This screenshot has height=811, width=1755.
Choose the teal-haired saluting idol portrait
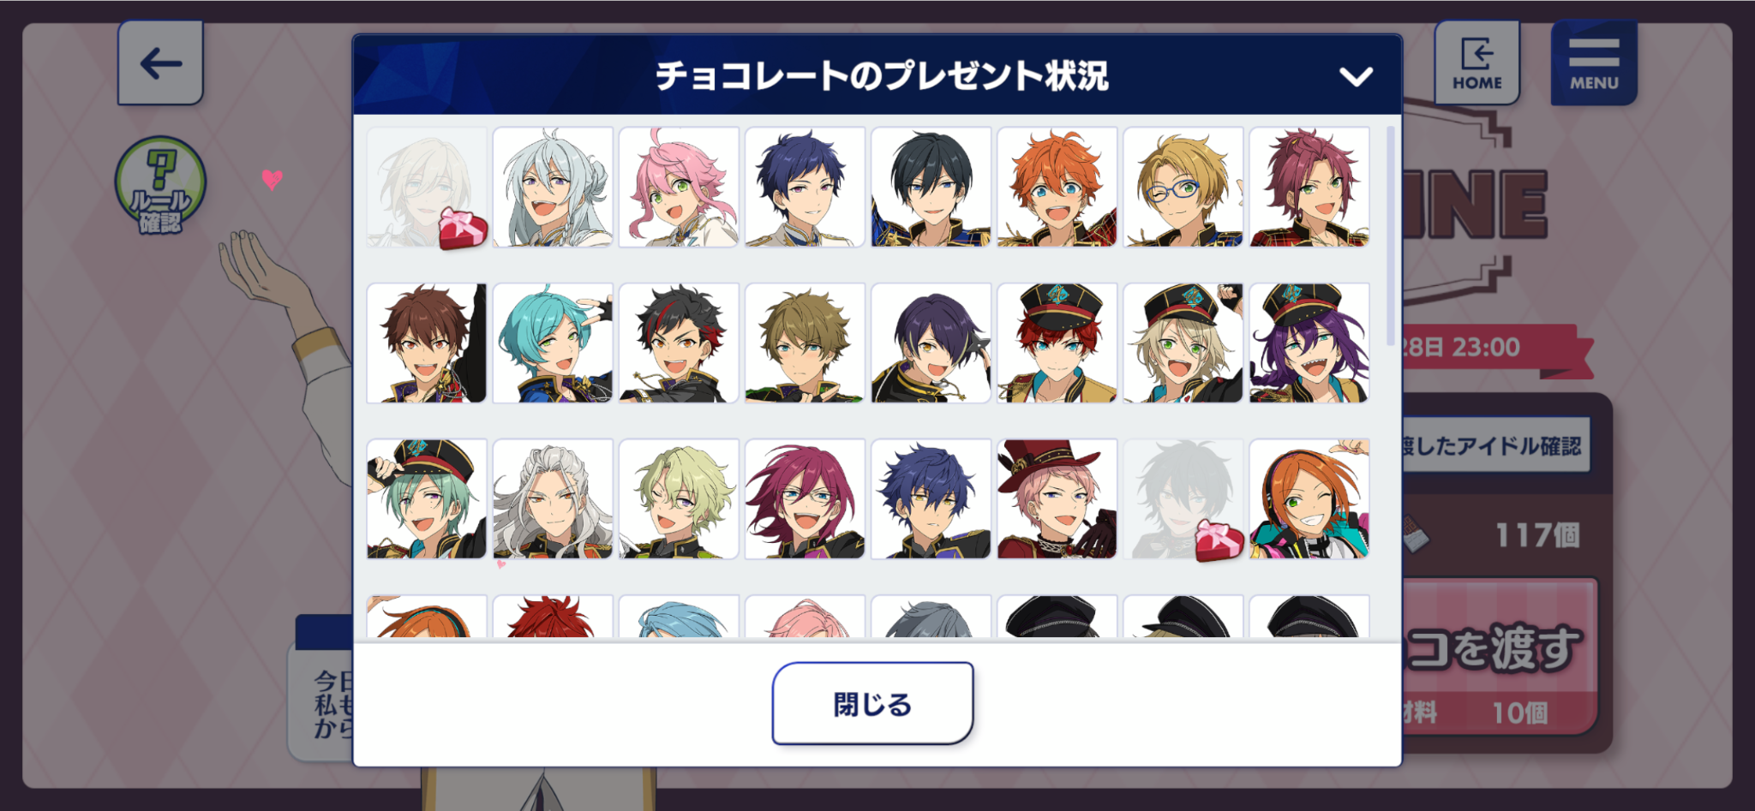click(x=553, y=343)
